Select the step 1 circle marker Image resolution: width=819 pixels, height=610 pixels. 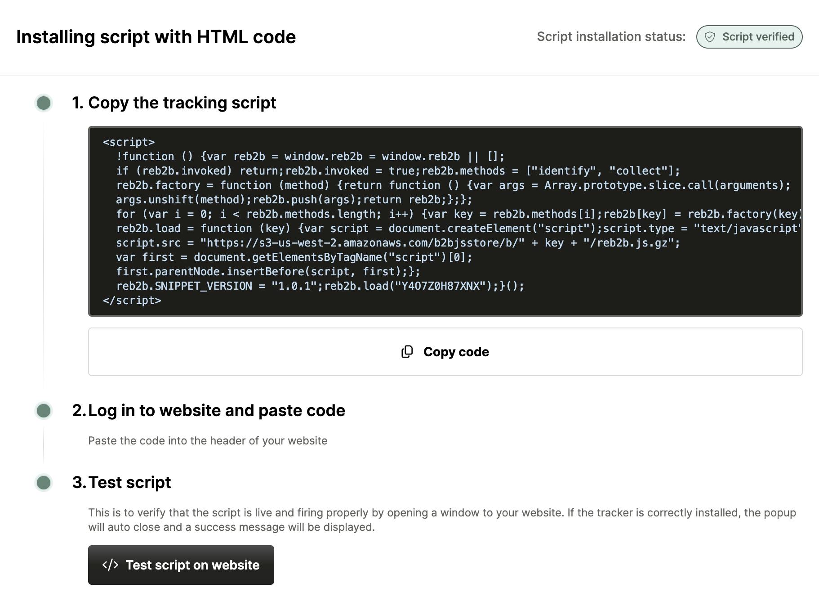coord(44,103)
